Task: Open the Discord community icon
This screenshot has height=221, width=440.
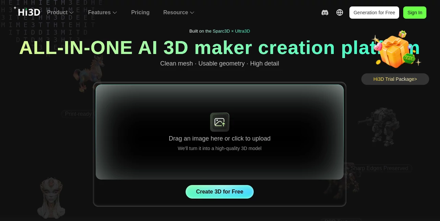Action: pos(325,13)
